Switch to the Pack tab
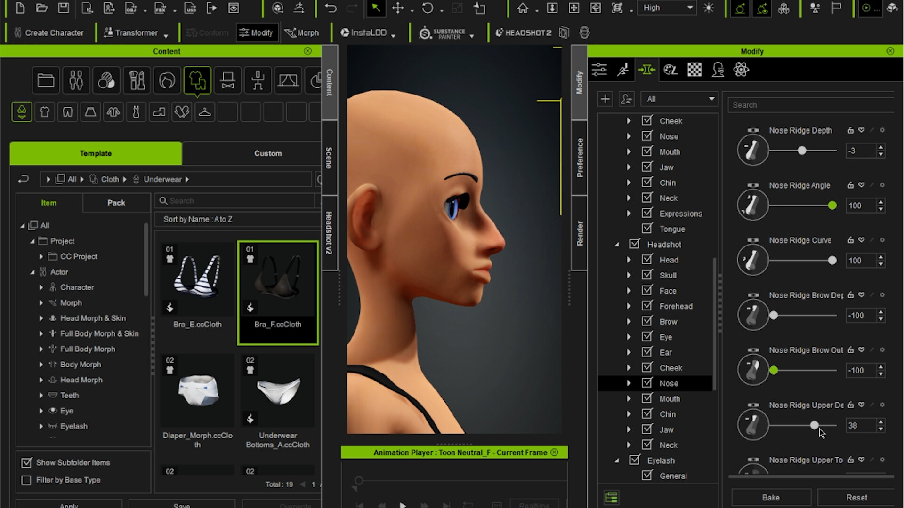The width and height of the screenshot is (904, 508). pyautogui.click(x=116, y=203)
